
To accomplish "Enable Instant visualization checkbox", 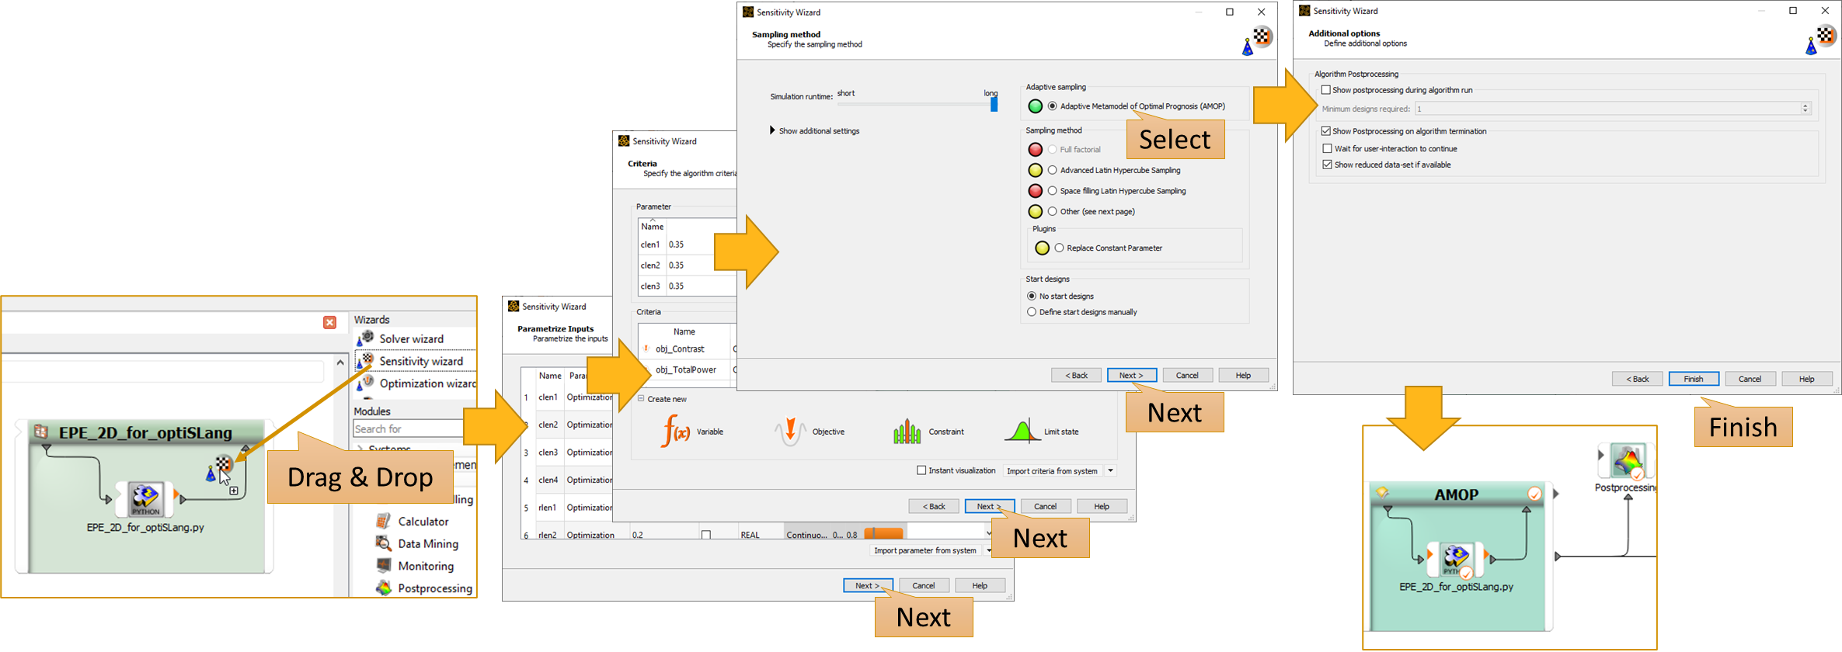I will [921, 470].
